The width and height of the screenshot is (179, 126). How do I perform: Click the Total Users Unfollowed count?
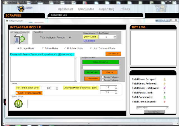point(165,88)
